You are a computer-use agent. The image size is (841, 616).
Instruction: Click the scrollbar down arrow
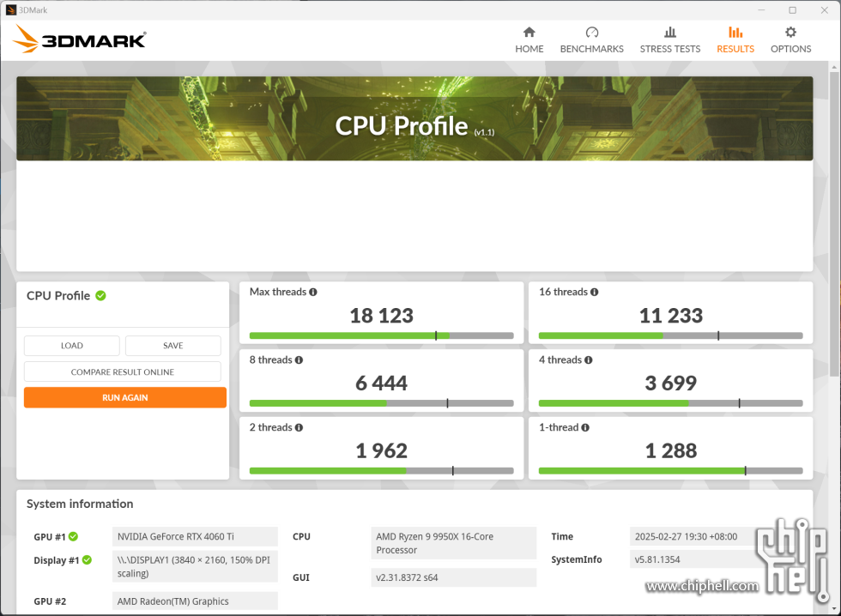pos(833,609)
